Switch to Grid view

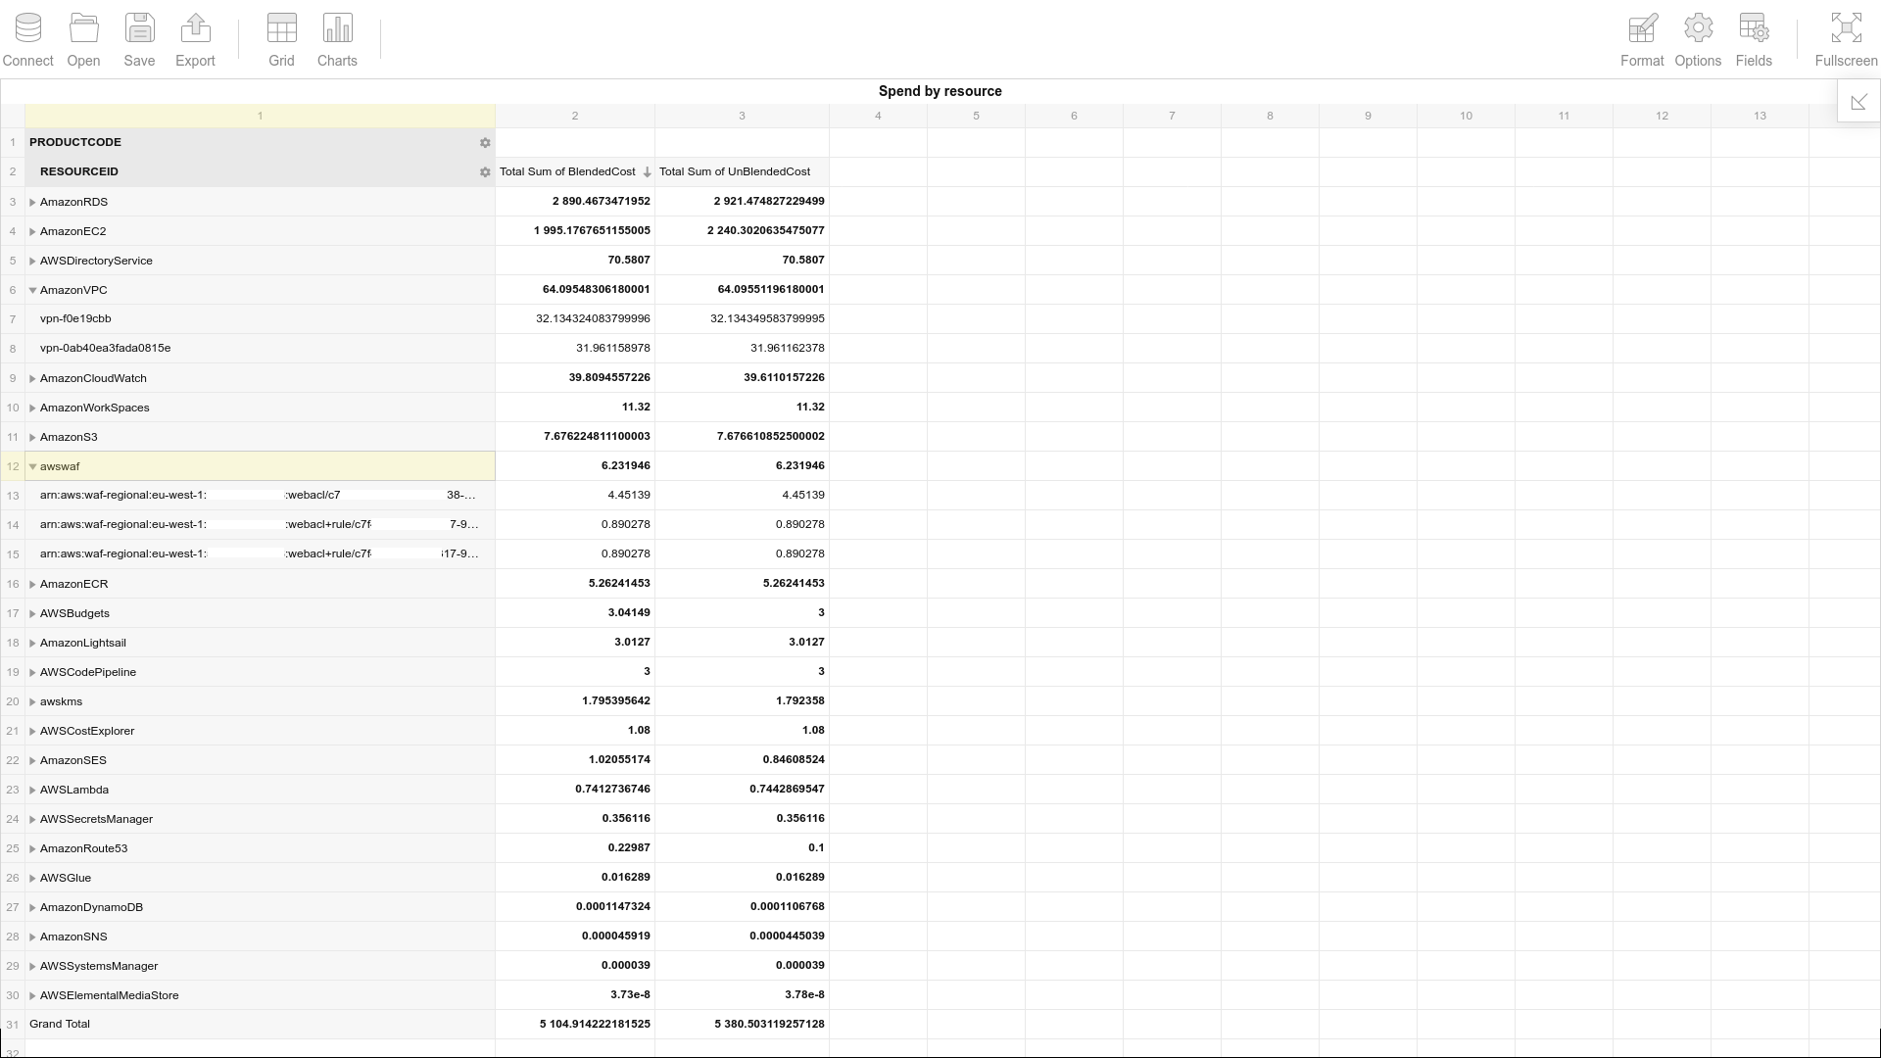click(282, 40)
